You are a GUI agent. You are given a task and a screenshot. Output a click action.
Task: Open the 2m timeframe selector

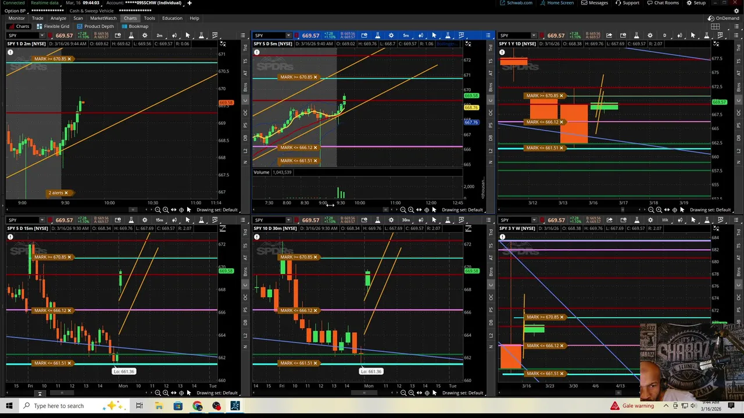pos(159,35)
